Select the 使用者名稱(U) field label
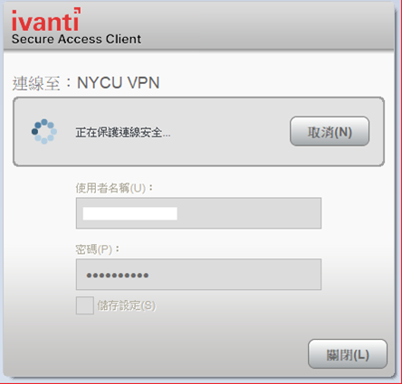Viewport: 402px width, 384px height. (114, 188)
